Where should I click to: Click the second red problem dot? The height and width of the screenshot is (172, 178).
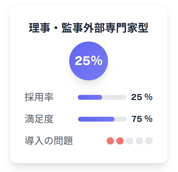click(120, 141)
